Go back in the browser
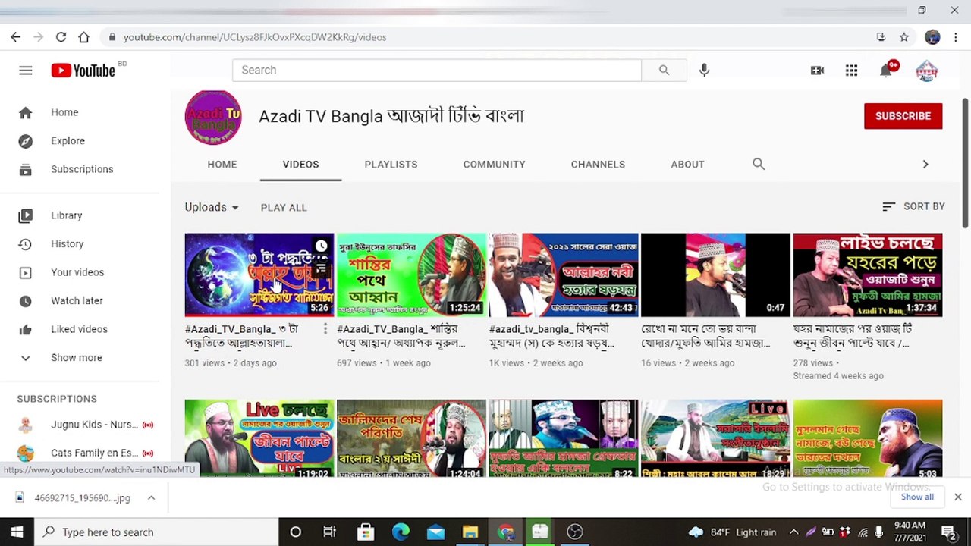This screenshot has height=546, width=971. coord(15,37)
